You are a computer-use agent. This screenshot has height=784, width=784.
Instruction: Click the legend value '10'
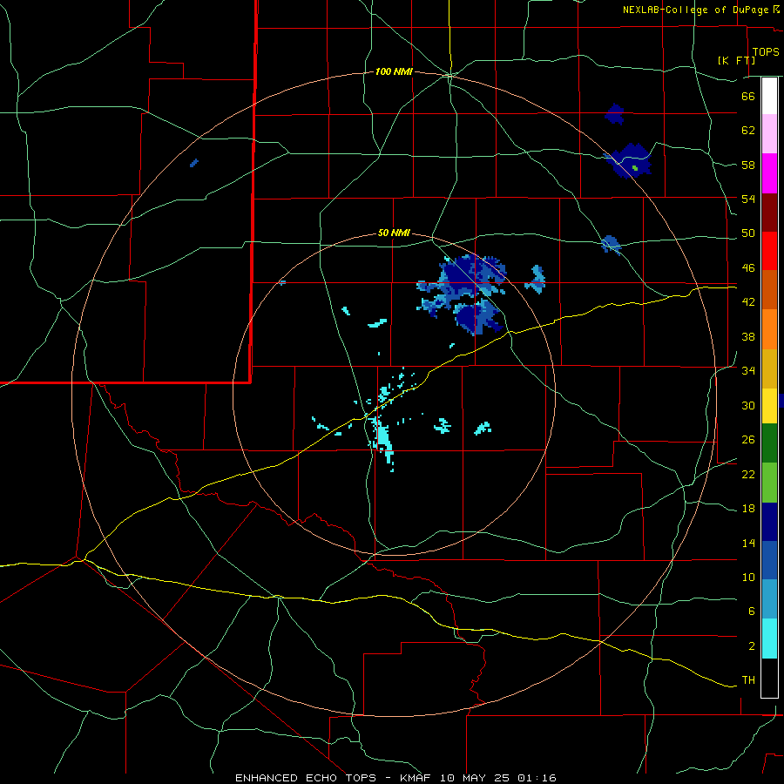(x=748, y=578)
